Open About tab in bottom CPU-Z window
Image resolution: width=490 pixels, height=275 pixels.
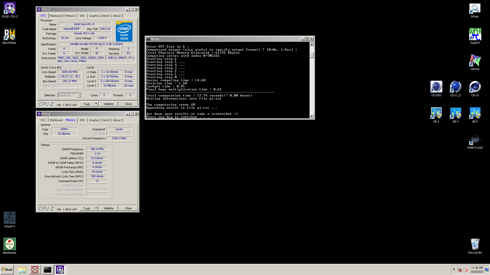click(x=117, y=120)
